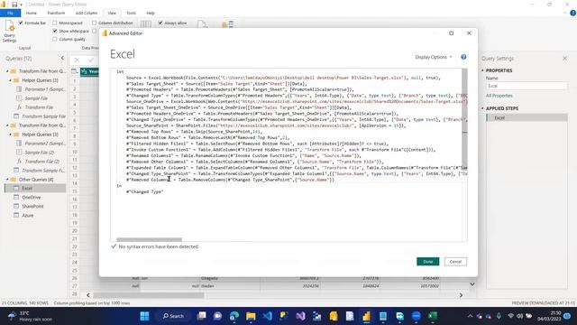577x325 pixels.
Task: Enable the Column quality checkbox
Action: point(55,39)
